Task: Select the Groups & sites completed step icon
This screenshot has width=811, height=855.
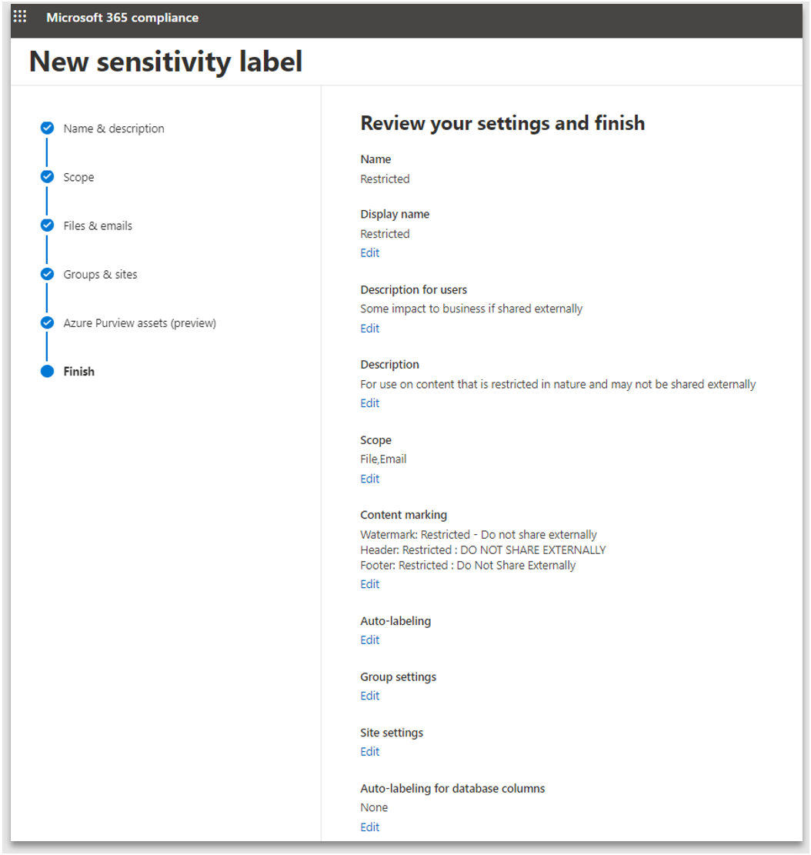Action: coord(47,274)
